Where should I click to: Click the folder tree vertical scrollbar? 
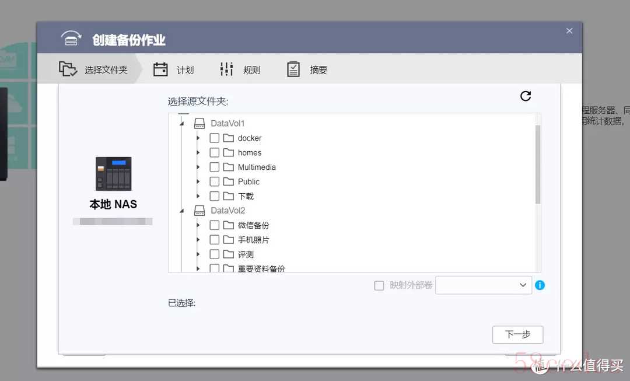click(x=538, y=165)
